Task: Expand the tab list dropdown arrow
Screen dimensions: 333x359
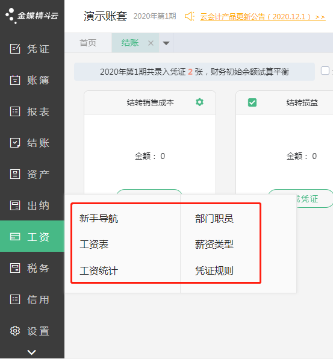Action: click(x=166, y=43)
